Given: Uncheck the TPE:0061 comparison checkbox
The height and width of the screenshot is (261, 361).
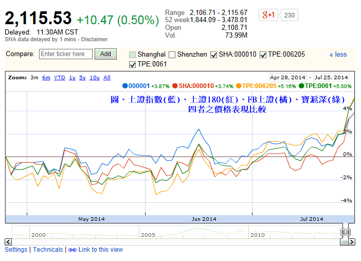Looking at the screenshot, I should 132,64.
